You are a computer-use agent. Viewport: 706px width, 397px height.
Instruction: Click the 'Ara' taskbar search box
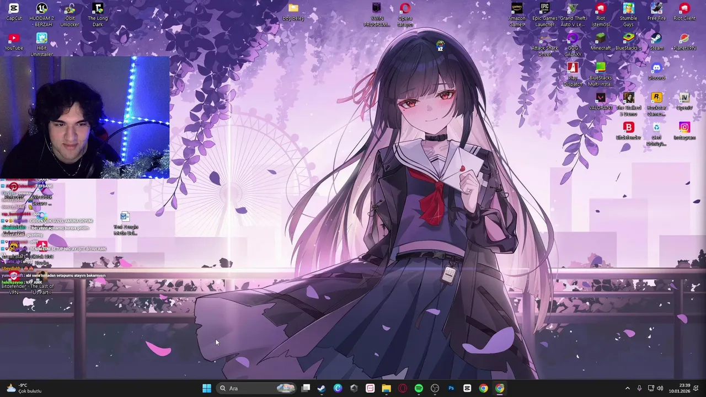pos(256,388)
